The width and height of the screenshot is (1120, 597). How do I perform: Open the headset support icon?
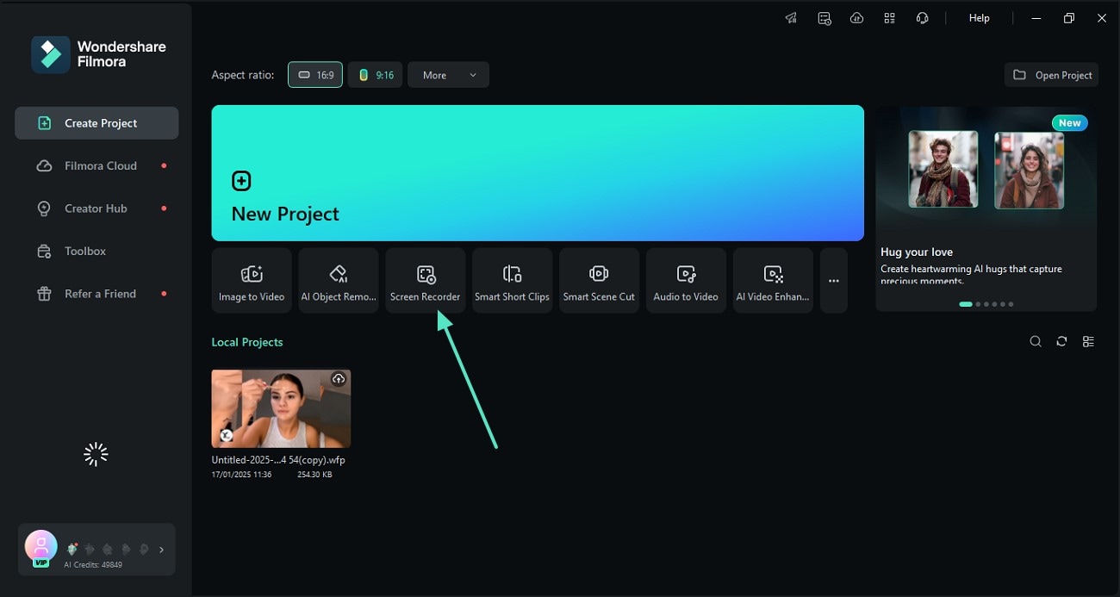tap(922, 18)
